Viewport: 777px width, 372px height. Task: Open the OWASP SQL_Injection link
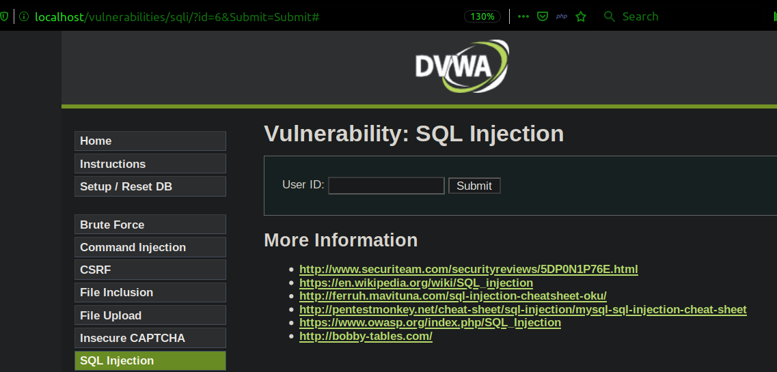tap(430, 323)
